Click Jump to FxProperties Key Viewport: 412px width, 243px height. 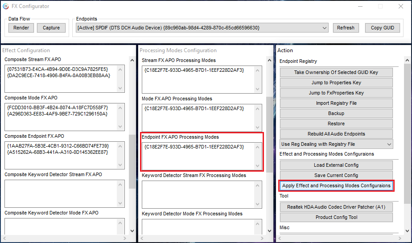(x=336, y=93)
